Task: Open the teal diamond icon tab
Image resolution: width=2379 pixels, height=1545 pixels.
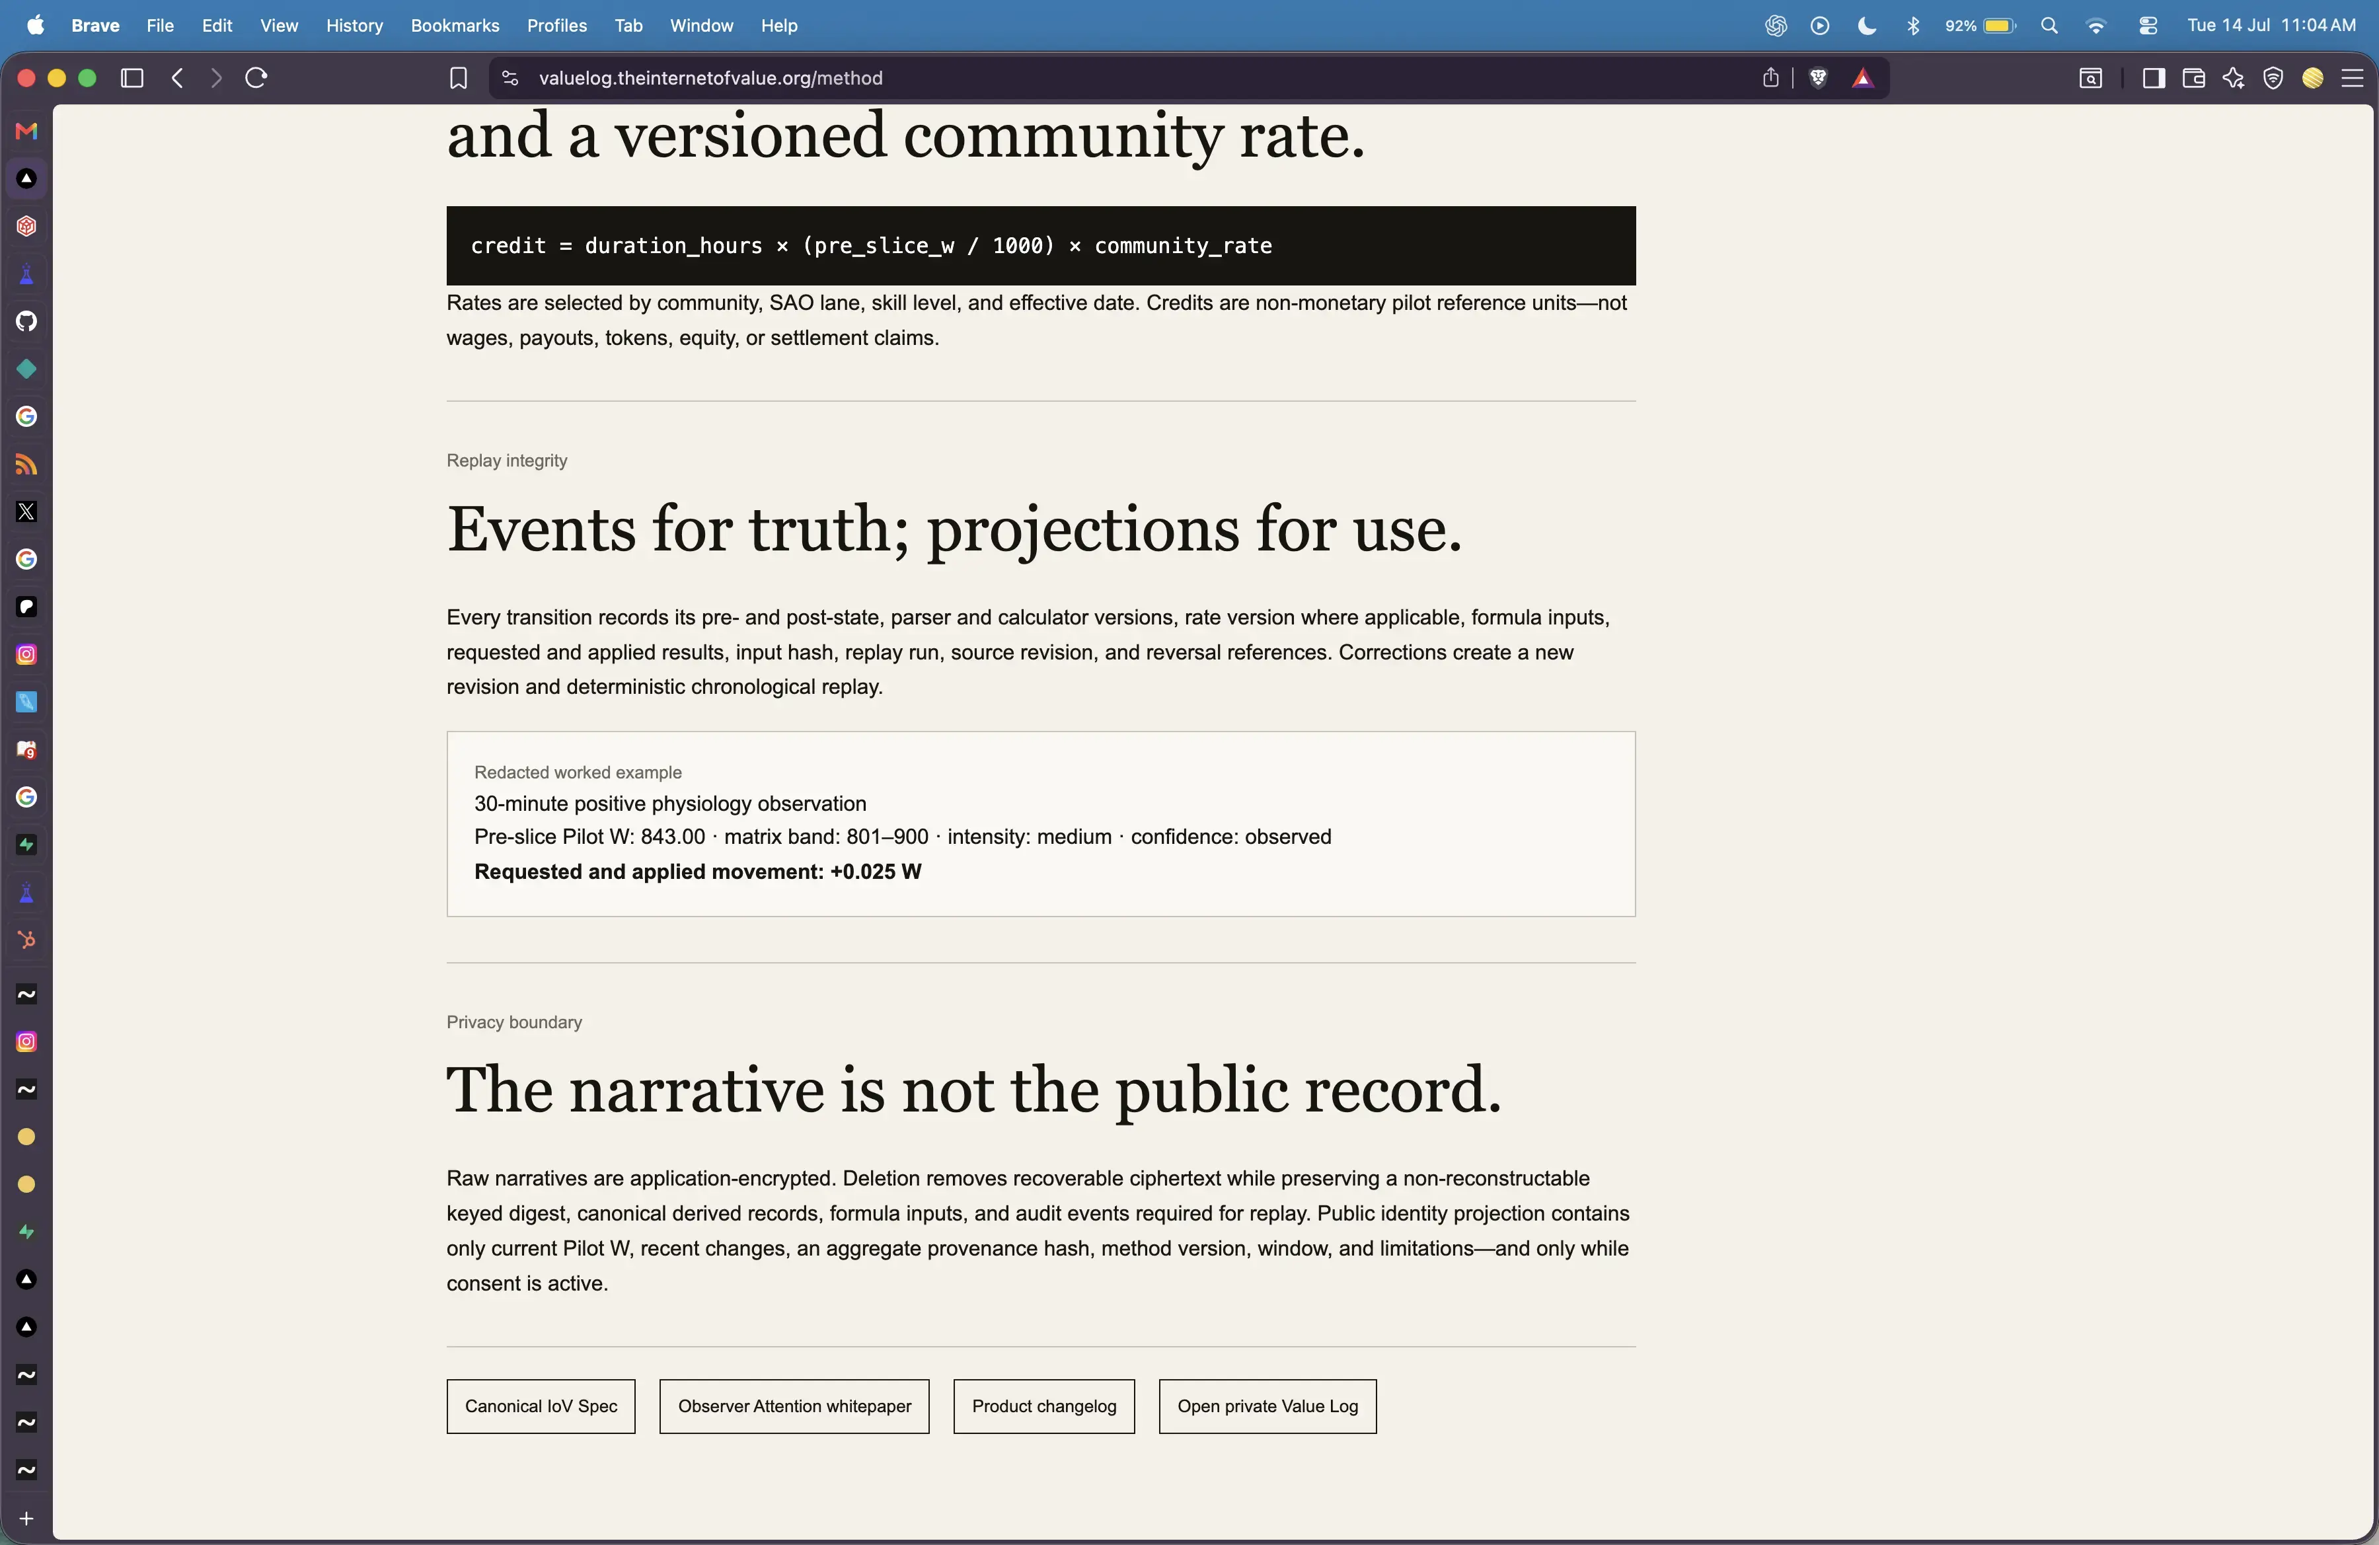Action: click(x=27, y=369)
